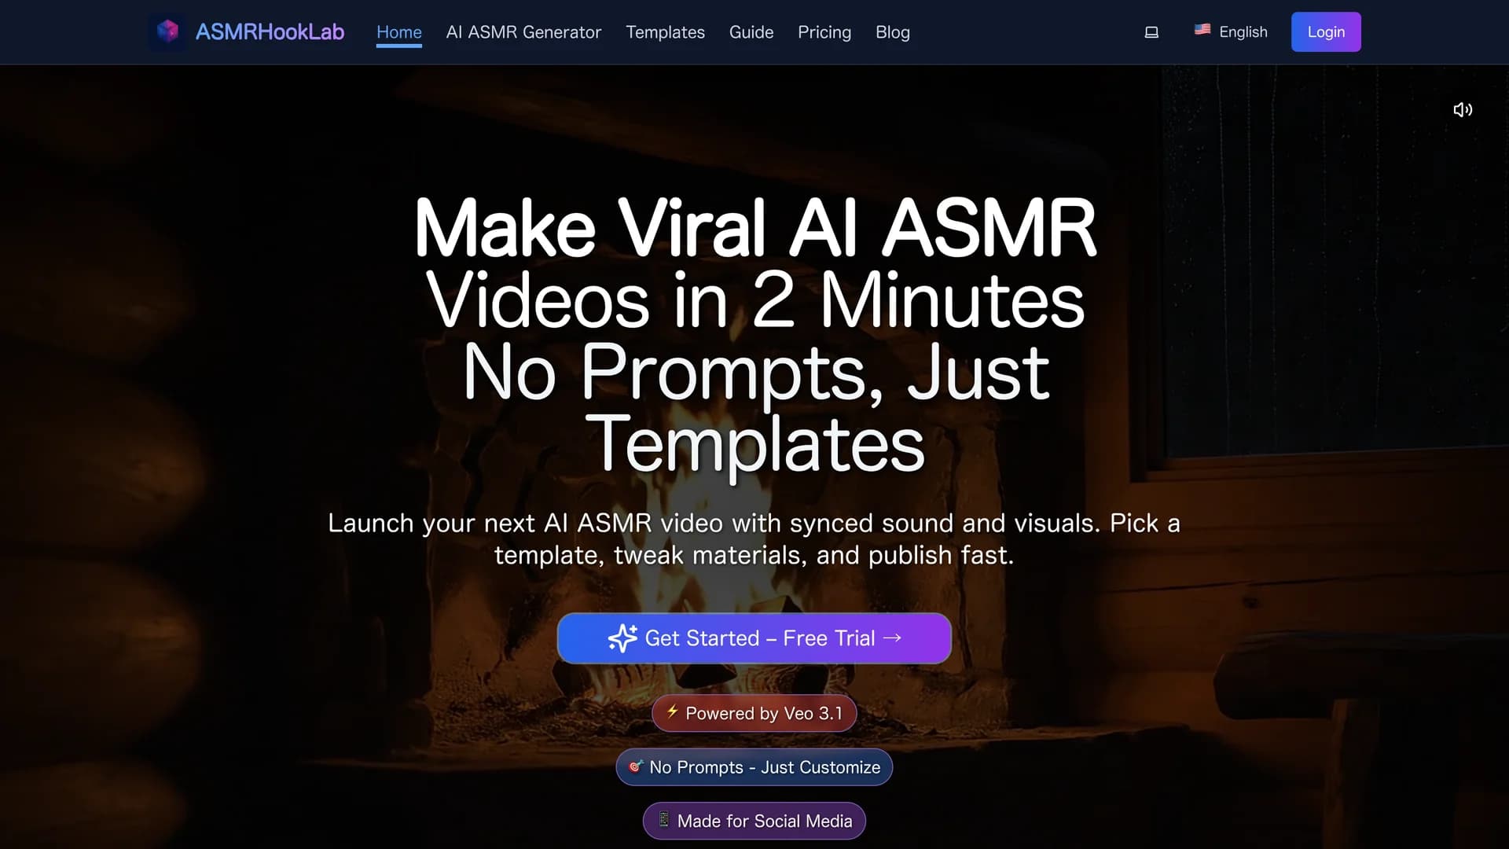The width and height of the screenshot is (1509, 849).
Task: Select No Prompts - Just Customize badge
Action: pyautogui.click(x=754, y=767)
